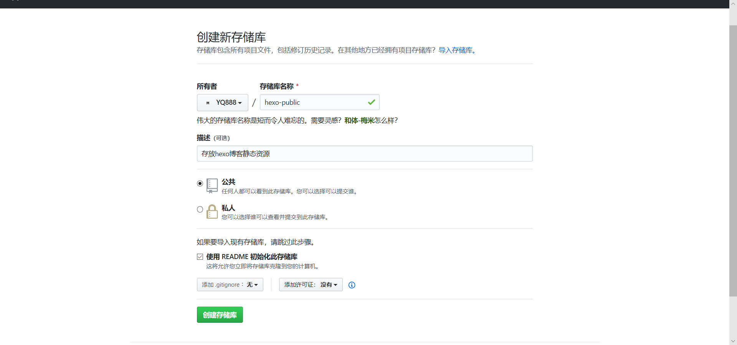The width and height of the screenshot is (737, 345).
Task: Click the scrollbar down arrow
Action: pos(733,341)
